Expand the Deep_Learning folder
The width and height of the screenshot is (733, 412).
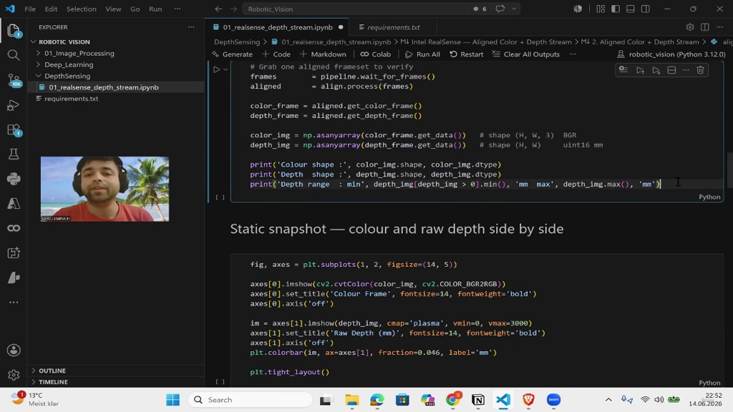point(69,64)
